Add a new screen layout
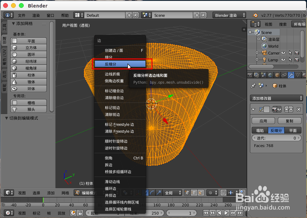The width and height of the screenshot is (307, 218). (x=129, y=15)
